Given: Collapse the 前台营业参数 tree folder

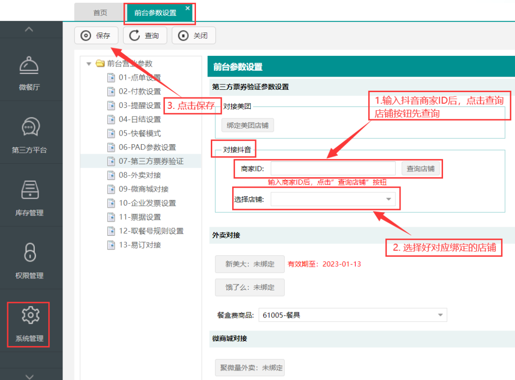Looking at the screenshot, I should [x=89, y=64].
